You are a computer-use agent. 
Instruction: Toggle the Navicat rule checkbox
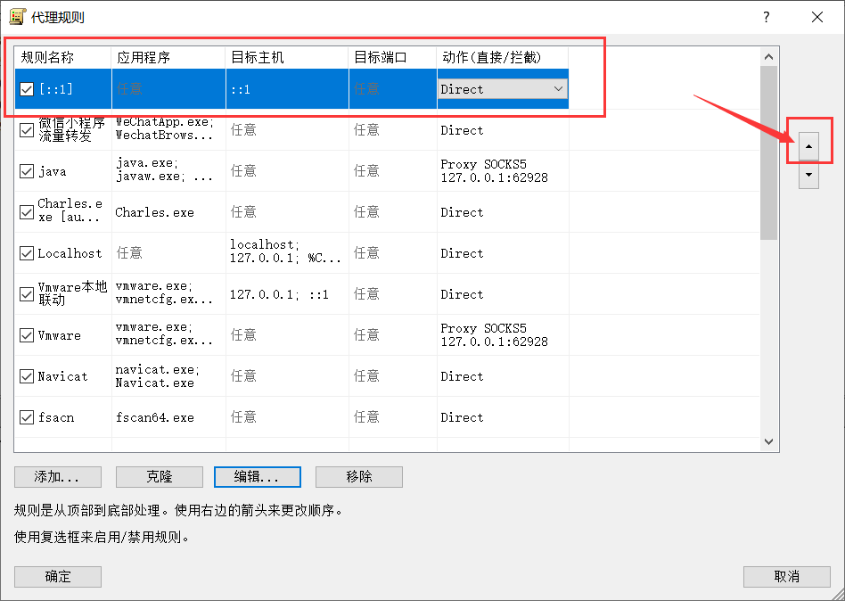click(x=27, y=376)
